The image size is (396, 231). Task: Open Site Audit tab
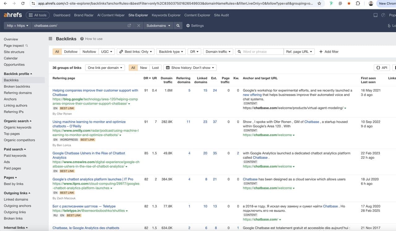(222, 15)
